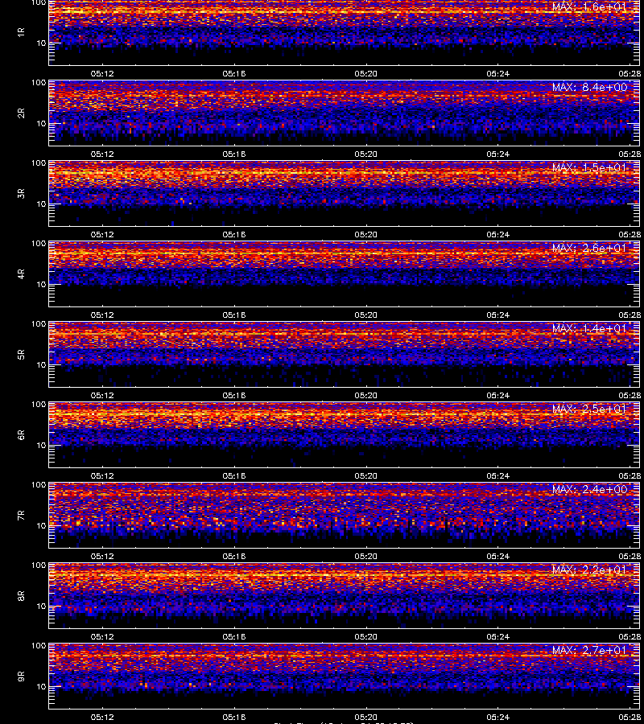Click the 'MAX: 2.2e+01' label in panel 8R
This screenshot has width=644, height=724.
tap(589, 570)
